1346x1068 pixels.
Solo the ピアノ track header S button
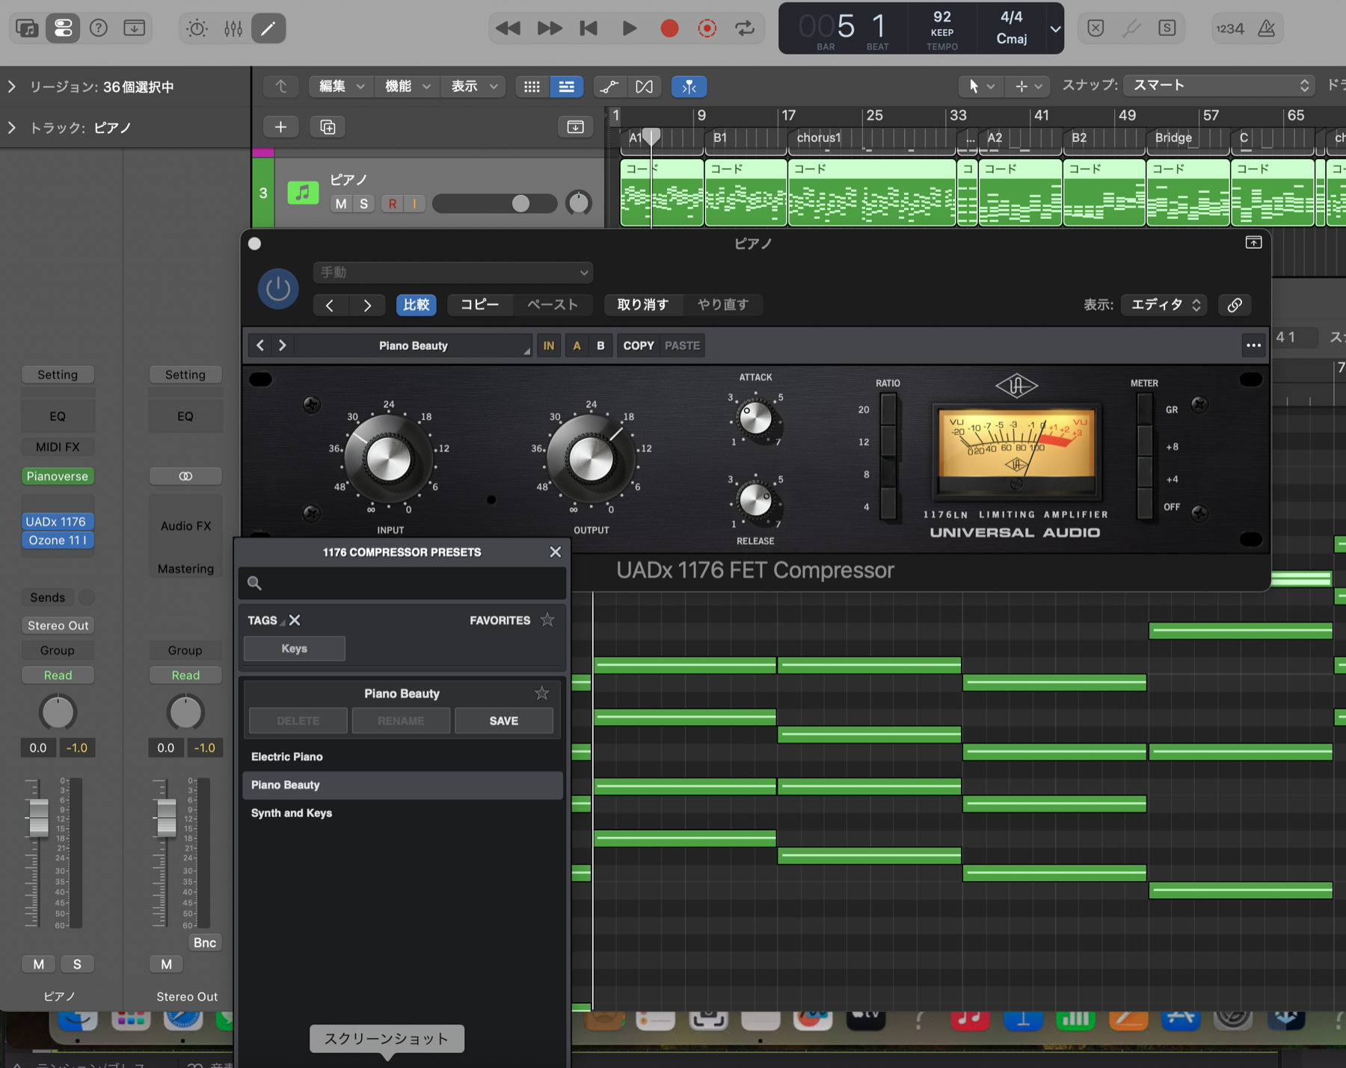[x=363, y=204]
